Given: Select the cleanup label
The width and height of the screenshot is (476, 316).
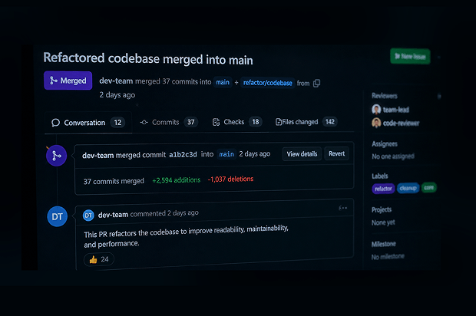Looking at the screenshot, I should point(408,189).
